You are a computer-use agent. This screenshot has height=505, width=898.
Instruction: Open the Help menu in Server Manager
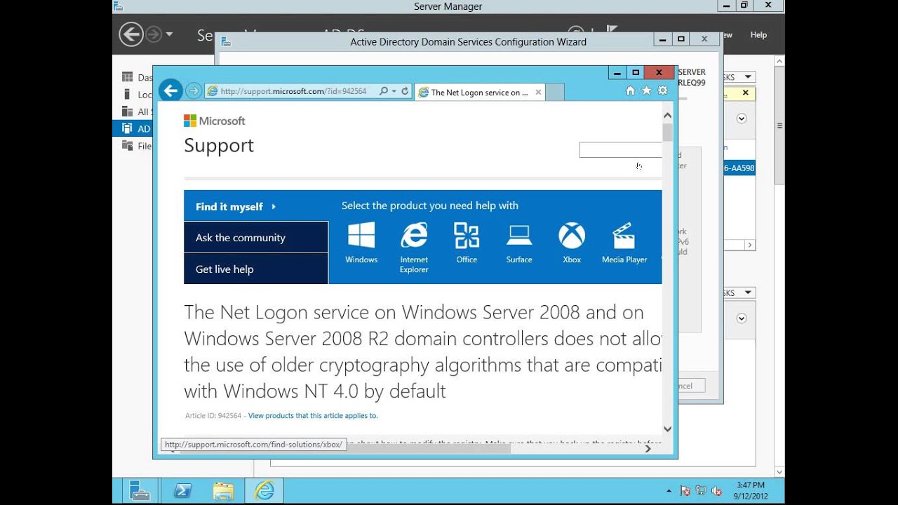[758, 34]
